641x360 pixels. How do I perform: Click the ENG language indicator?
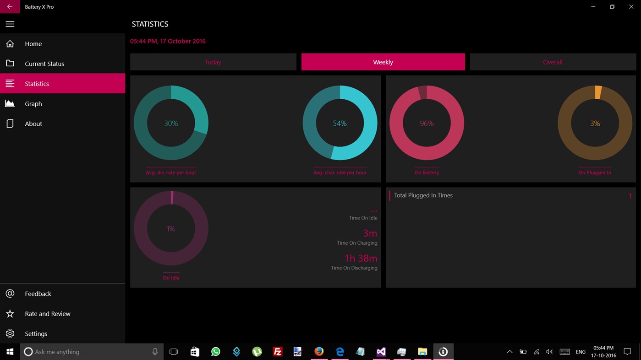pyautogui.click(x=580, y=351)
